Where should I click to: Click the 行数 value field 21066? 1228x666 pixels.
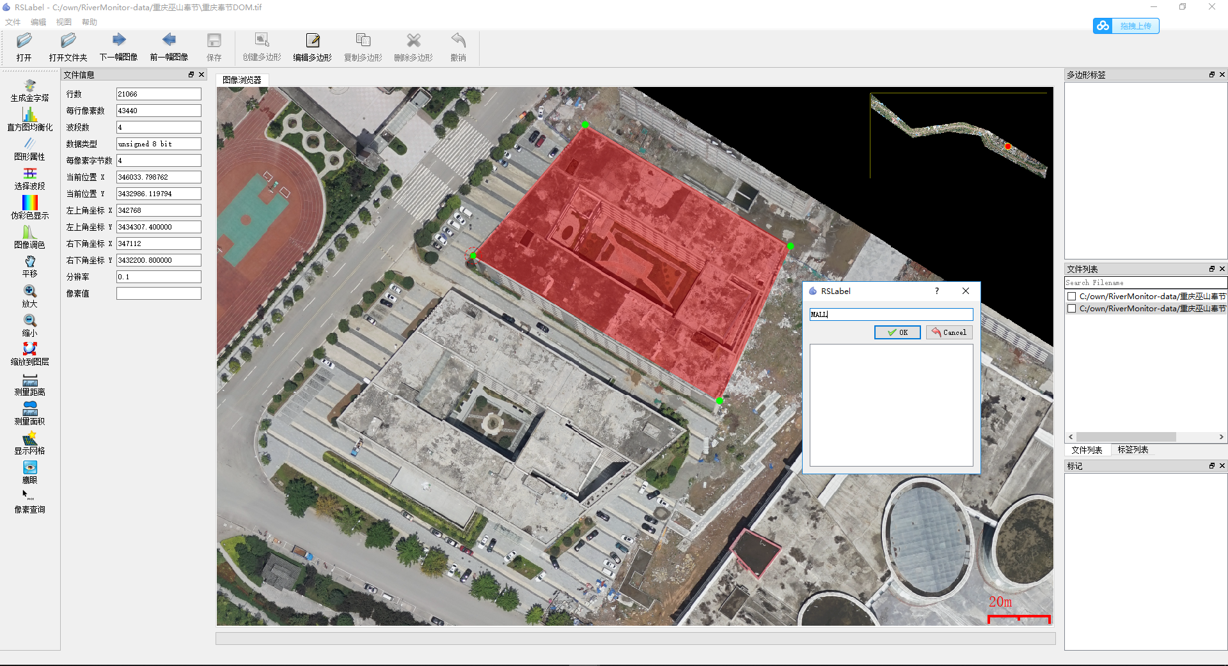point(159,94)
